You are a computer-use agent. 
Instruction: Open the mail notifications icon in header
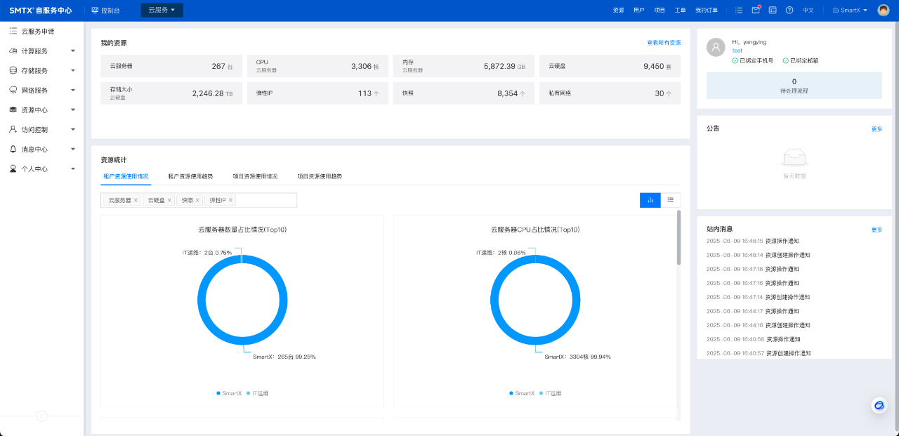click(x=756, y=11)
